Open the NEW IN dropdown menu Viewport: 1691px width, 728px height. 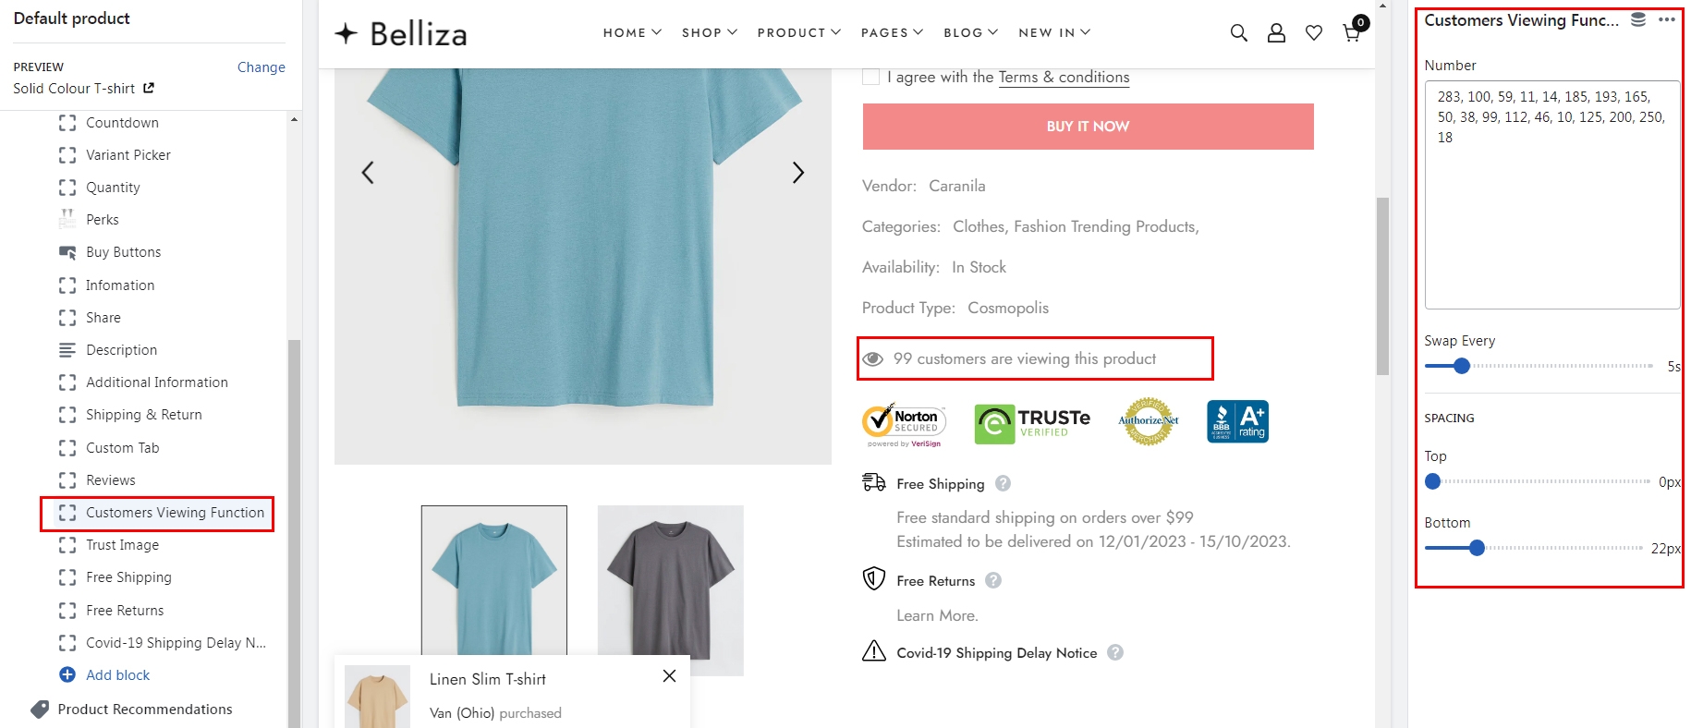[1054, 32]
